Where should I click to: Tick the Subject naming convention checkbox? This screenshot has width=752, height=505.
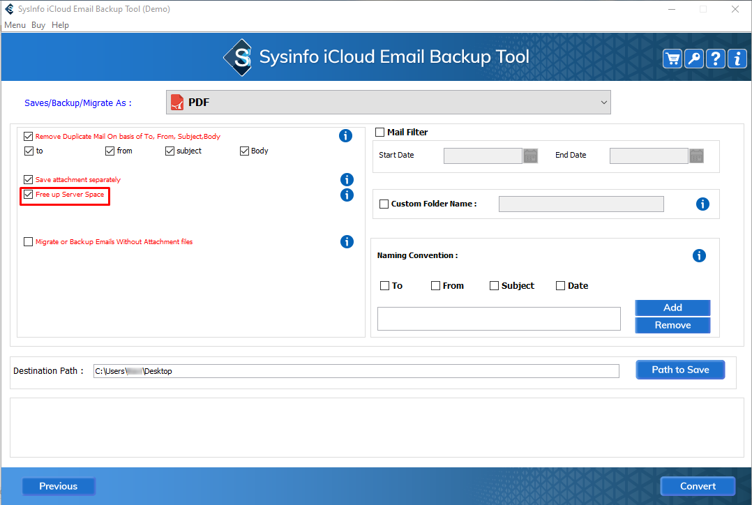[494, 286]
